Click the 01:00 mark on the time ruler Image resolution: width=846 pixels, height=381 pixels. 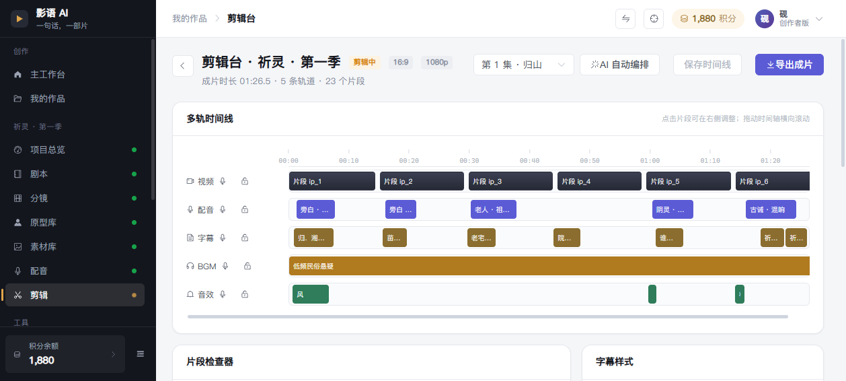(650, 160)
